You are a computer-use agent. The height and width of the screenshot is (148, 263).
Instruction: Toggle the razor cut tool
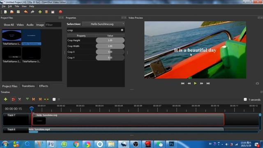[x=20, y=99]
